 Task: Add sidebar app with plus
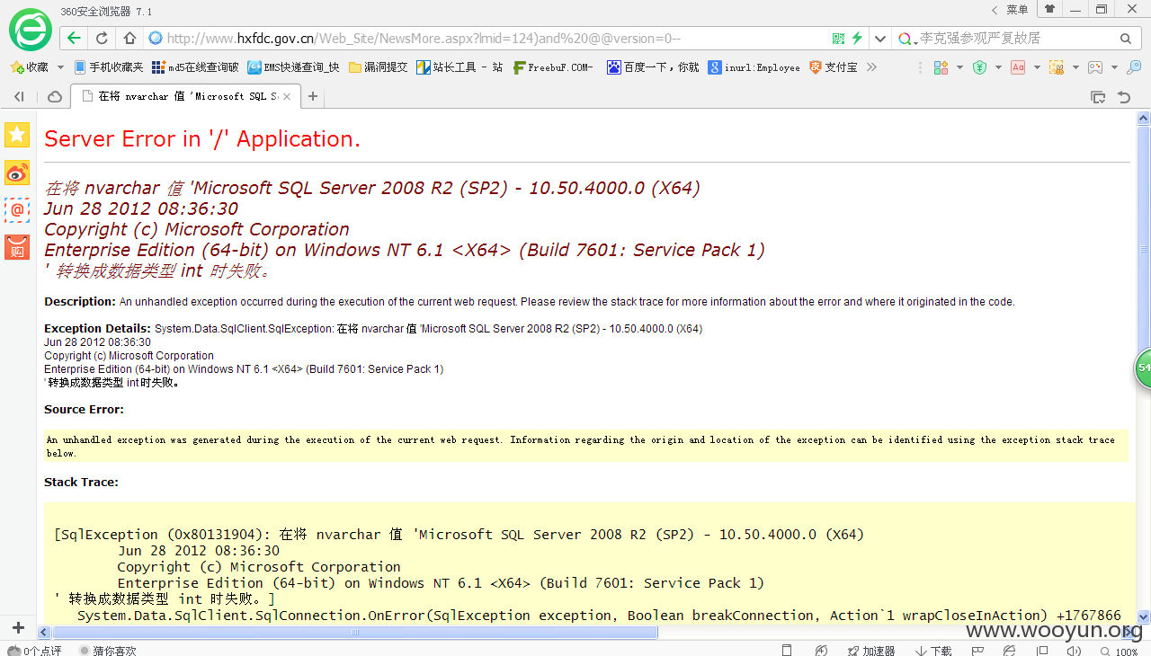tap(17, 627)
